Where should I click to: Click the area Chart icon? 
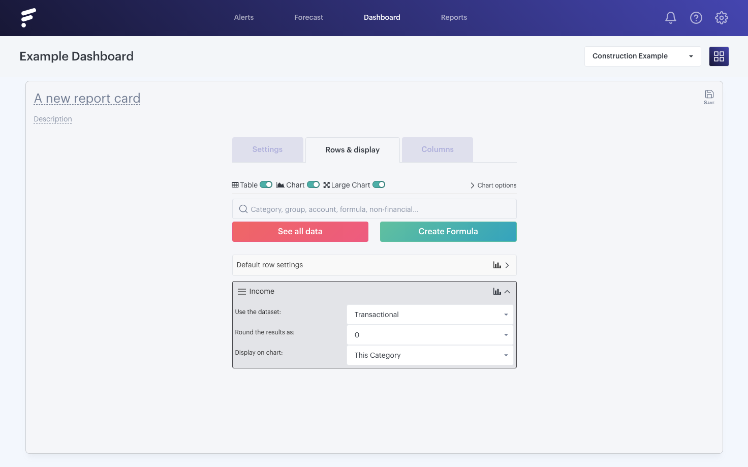pos(280,185)
